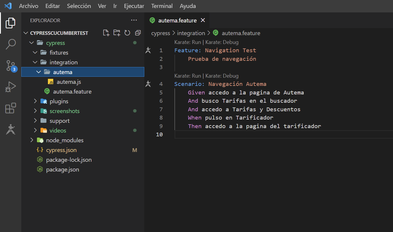Viewport: 393px width, 232px height.
Task: Open the Karate view in activity bar
Action: (11, 129)
